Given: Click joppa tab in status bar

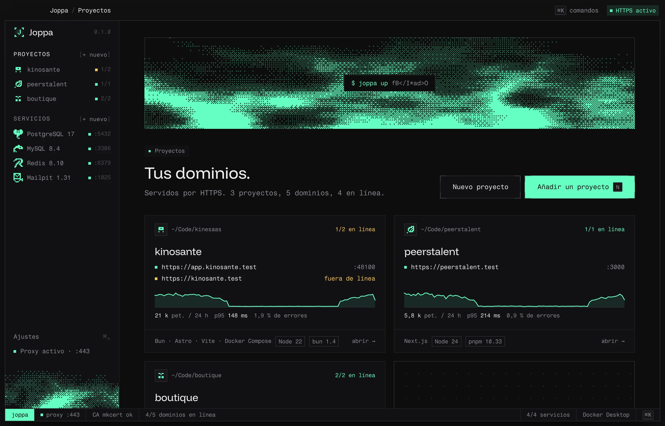Looking at the screenshot, I should pos(20,415).
